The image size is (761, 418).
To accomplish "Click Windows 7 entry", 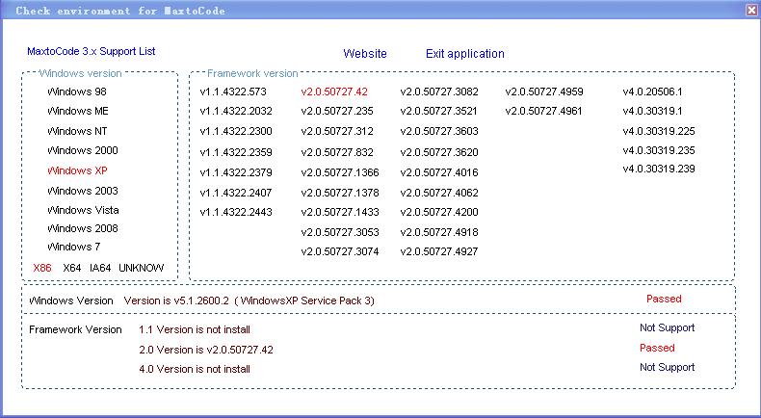I will tap(74, 247).
